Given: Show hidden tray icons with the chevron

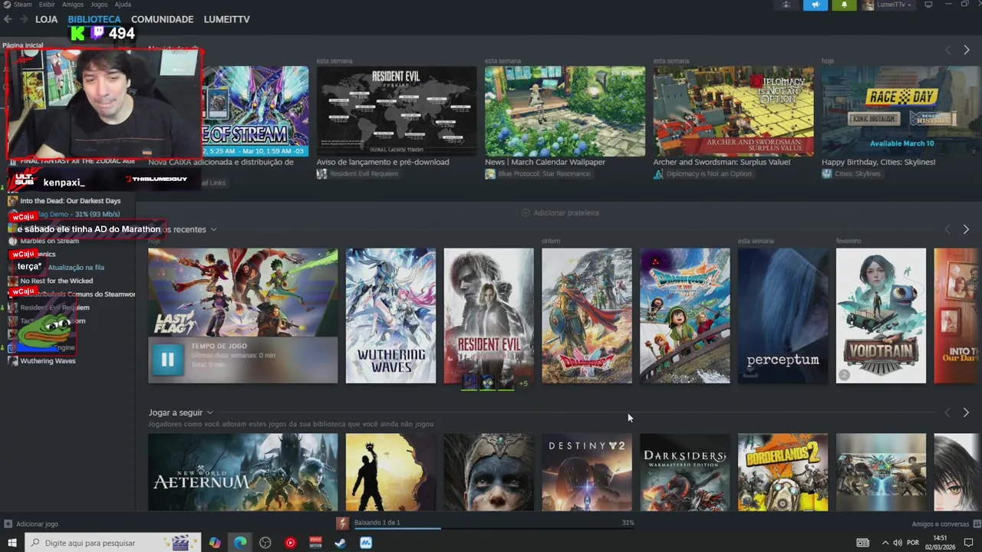Looking at the screenshot, I should (885, 543).
